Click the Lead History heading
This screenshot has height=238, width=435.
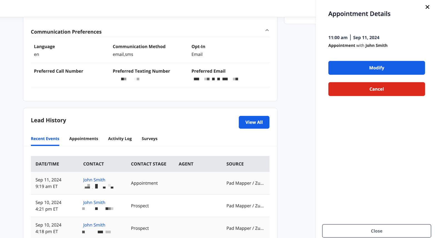49,120
